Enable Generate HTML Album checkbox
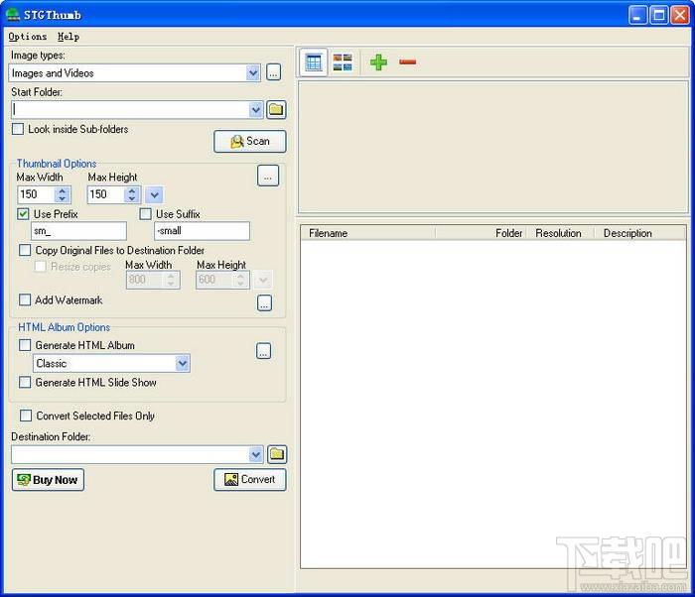Screen dimensions: 695x597 [x=25, y=345]
